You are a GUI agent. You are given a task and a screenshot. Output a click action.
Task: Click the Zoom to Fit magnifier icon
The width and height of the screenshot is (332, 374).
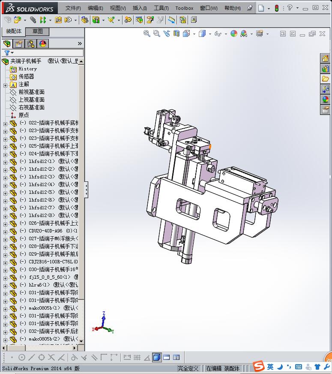point(147,33)
